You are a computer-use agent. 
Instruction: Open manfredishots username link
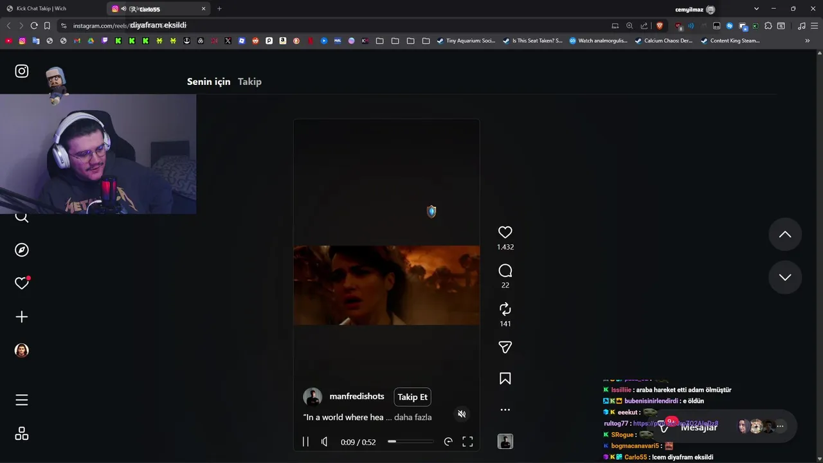point(357,397)
